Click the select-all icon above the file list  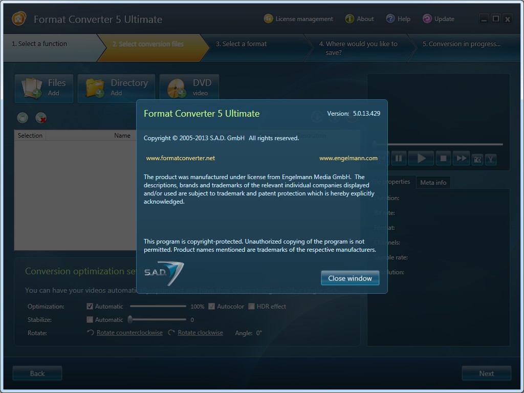tap(23, 118)
